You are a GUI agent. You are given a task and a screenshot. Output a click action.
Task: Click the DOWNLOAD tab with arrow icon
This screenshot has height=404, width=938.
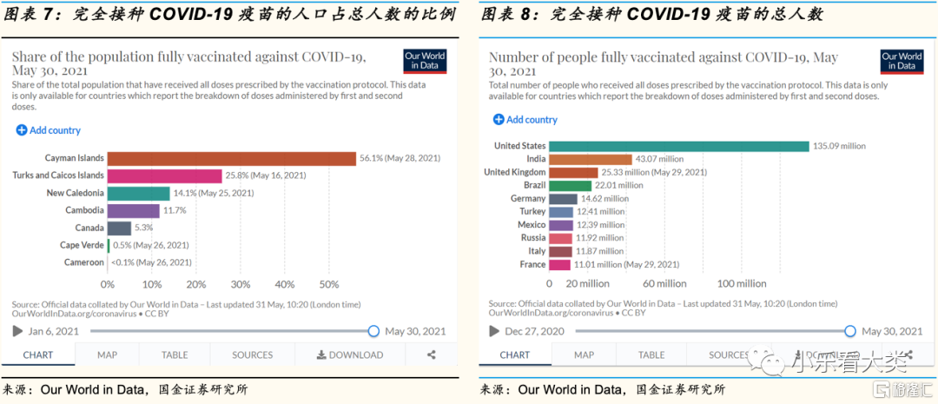[x=349, y=354]
